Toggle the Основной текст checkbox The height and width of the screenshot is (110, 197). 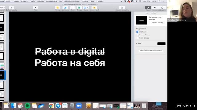point(137,35)
